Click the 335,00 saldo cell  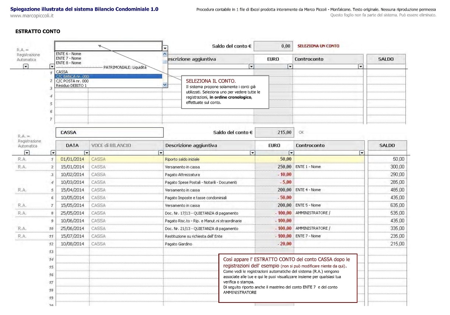(x=387, y=229)
